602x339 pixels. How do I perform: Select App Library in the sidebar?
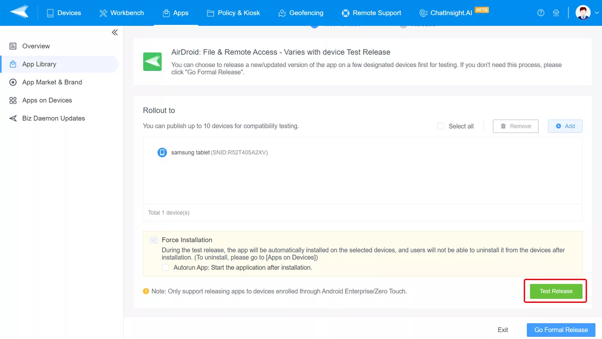click(x=60, y=64)
